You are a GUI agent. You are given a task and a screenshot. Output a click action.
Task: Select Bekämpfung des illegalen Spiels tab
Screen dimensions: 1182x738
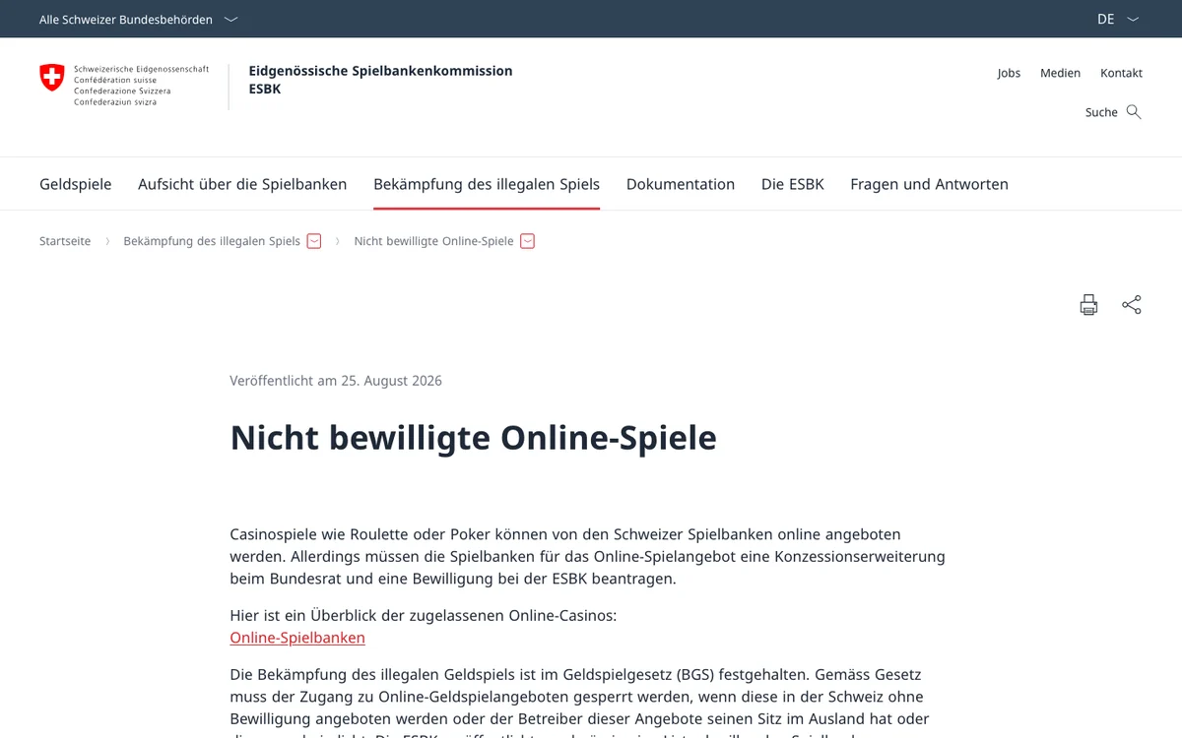tap(487, 184)
